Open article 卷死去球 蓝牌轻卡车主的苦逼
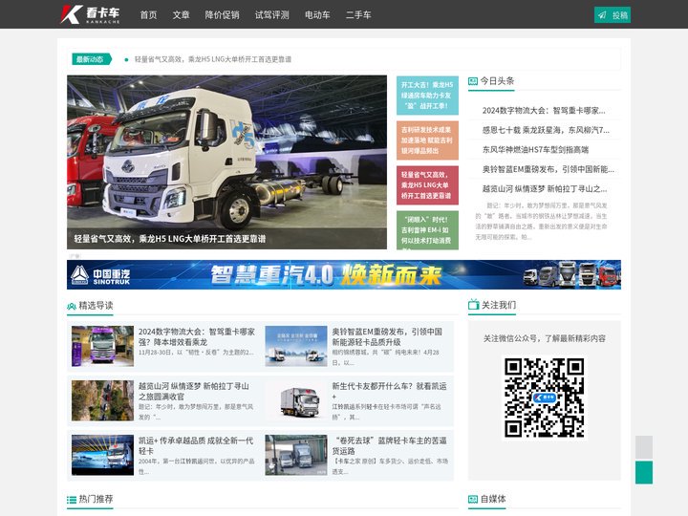688x516 pixels. click(389, 446)
